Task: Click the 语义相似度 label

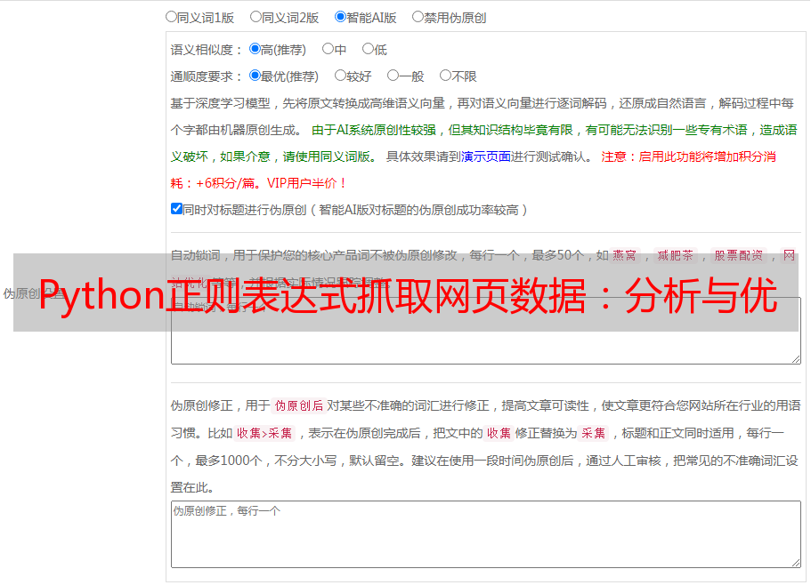Action: (207, 50)
